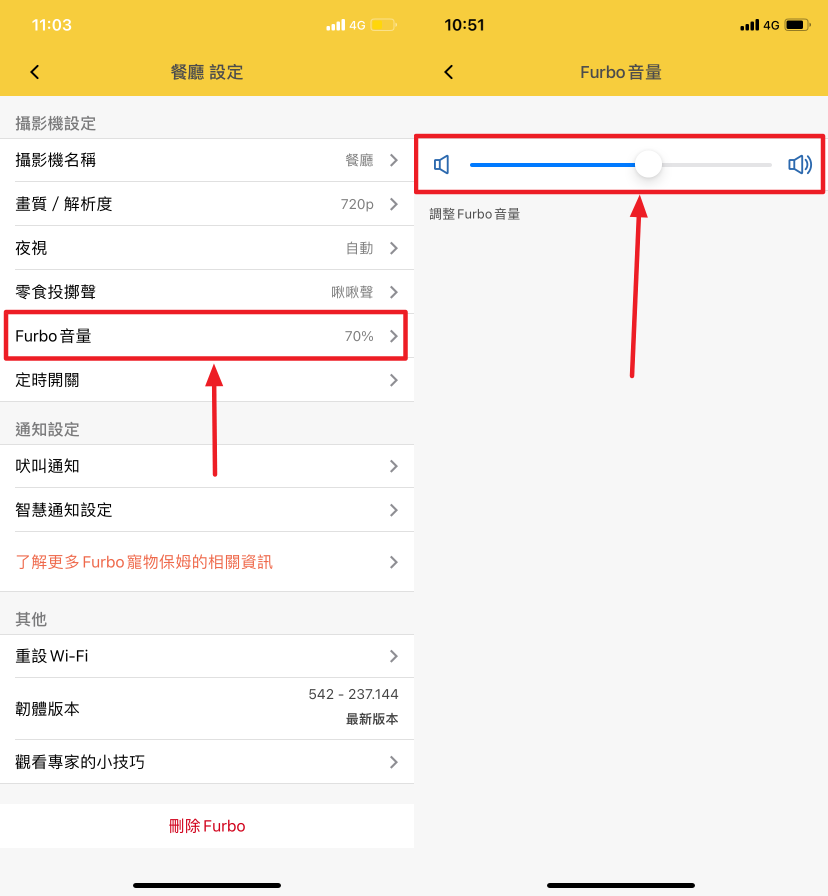Go back from the Furbo 音量 screen
The height and width of the screenshot is (896, 828).
[x=448, y=72]
